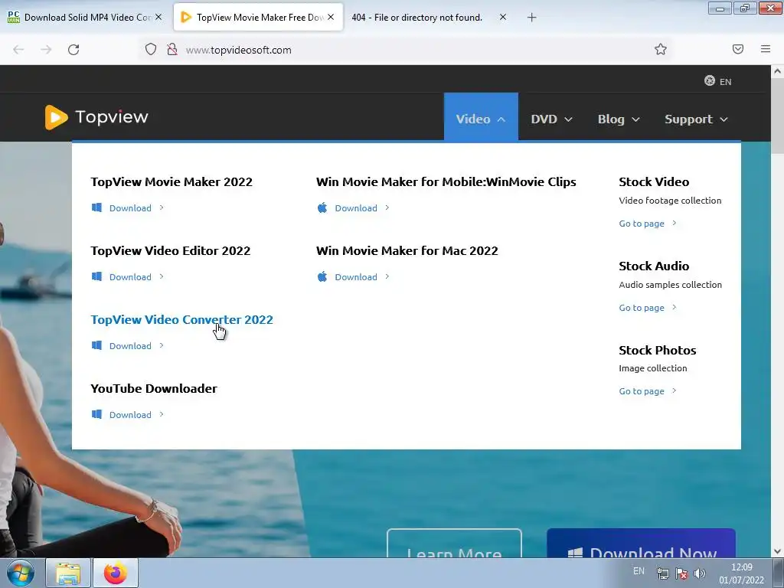Go back to the previous page
784x588 pixels.
(x=18, y=50)
